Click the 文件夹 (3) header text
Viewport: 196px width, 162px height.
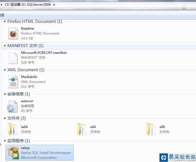click(17, 118)
